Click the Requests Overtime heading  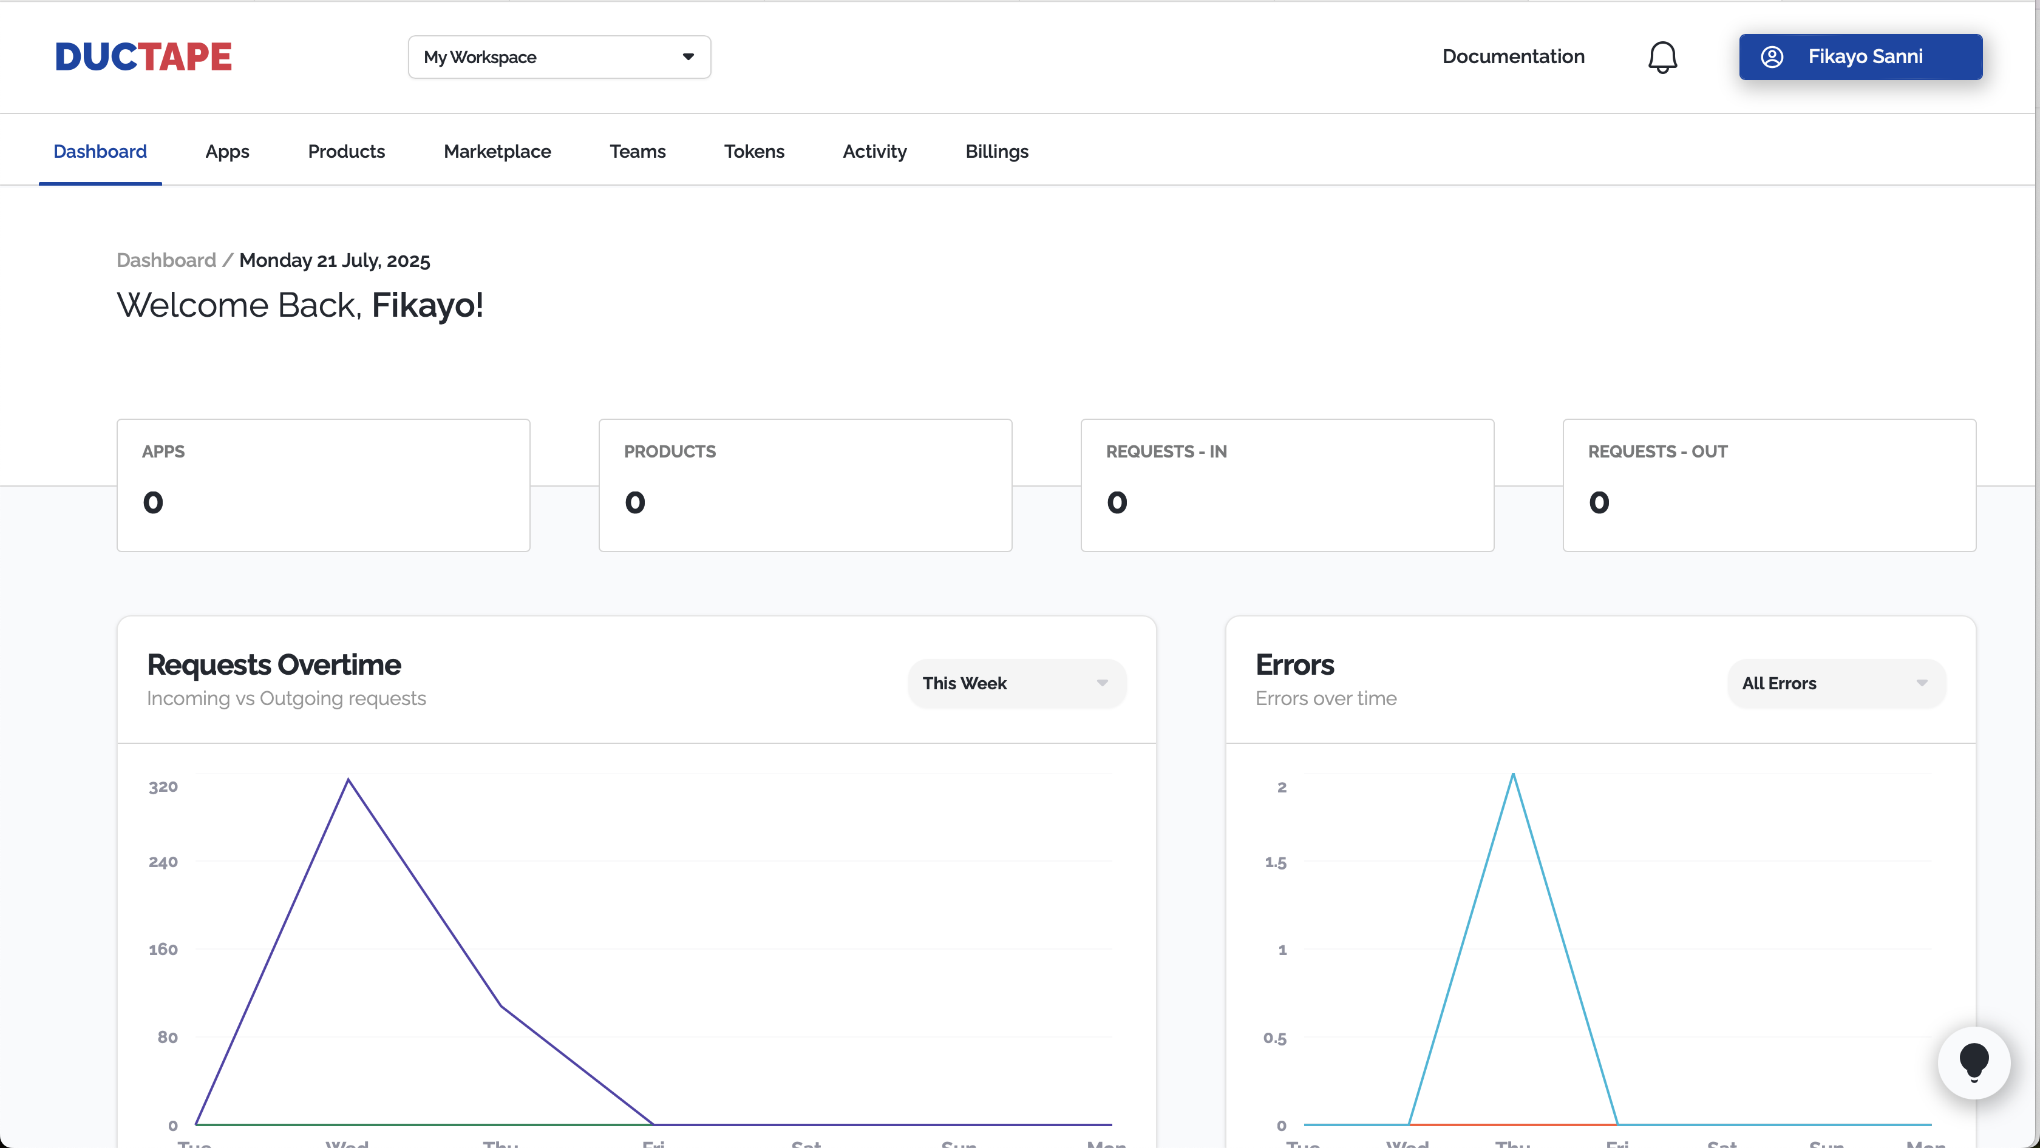pyautogui.click(x=274, y=664)
